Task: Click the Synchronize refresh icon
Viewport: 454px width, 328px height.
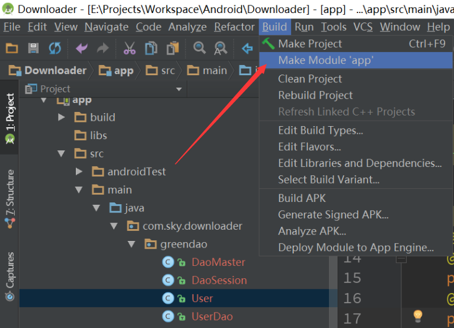Action: pos(55,48)
